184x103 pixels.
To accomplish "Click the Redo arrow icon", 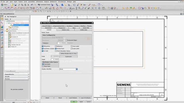I will point(35,5).
